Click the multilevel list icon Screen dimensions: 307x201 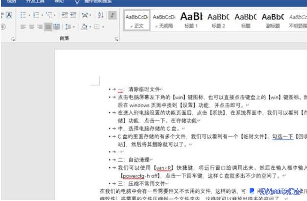[x=49, y=15]
